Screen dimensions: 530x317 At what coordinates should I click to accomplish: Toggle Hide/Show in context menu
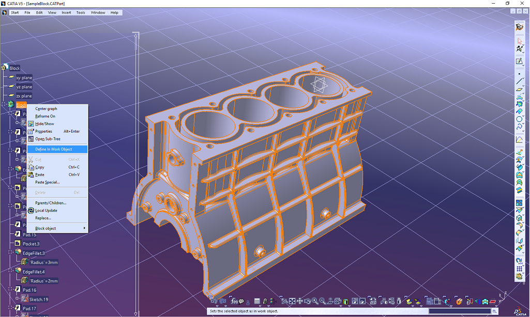[44, 124]
